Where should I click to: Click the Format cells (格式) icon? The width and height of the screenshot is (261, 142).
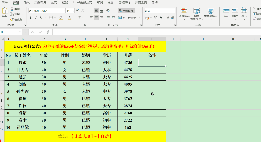pyautogui.click(x=244, y=11)
